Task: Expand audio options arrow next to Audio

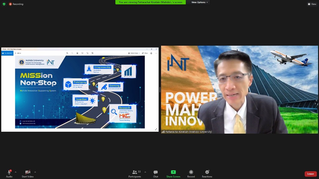Action: [16, 172]
